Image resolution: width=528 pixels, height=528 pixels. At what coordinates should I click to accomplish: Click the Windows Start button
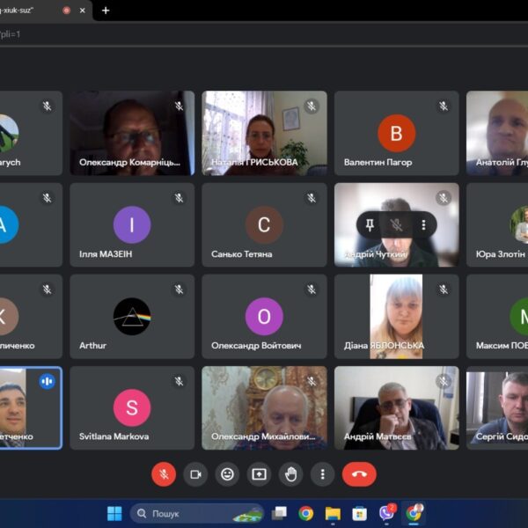pos(114,513)
